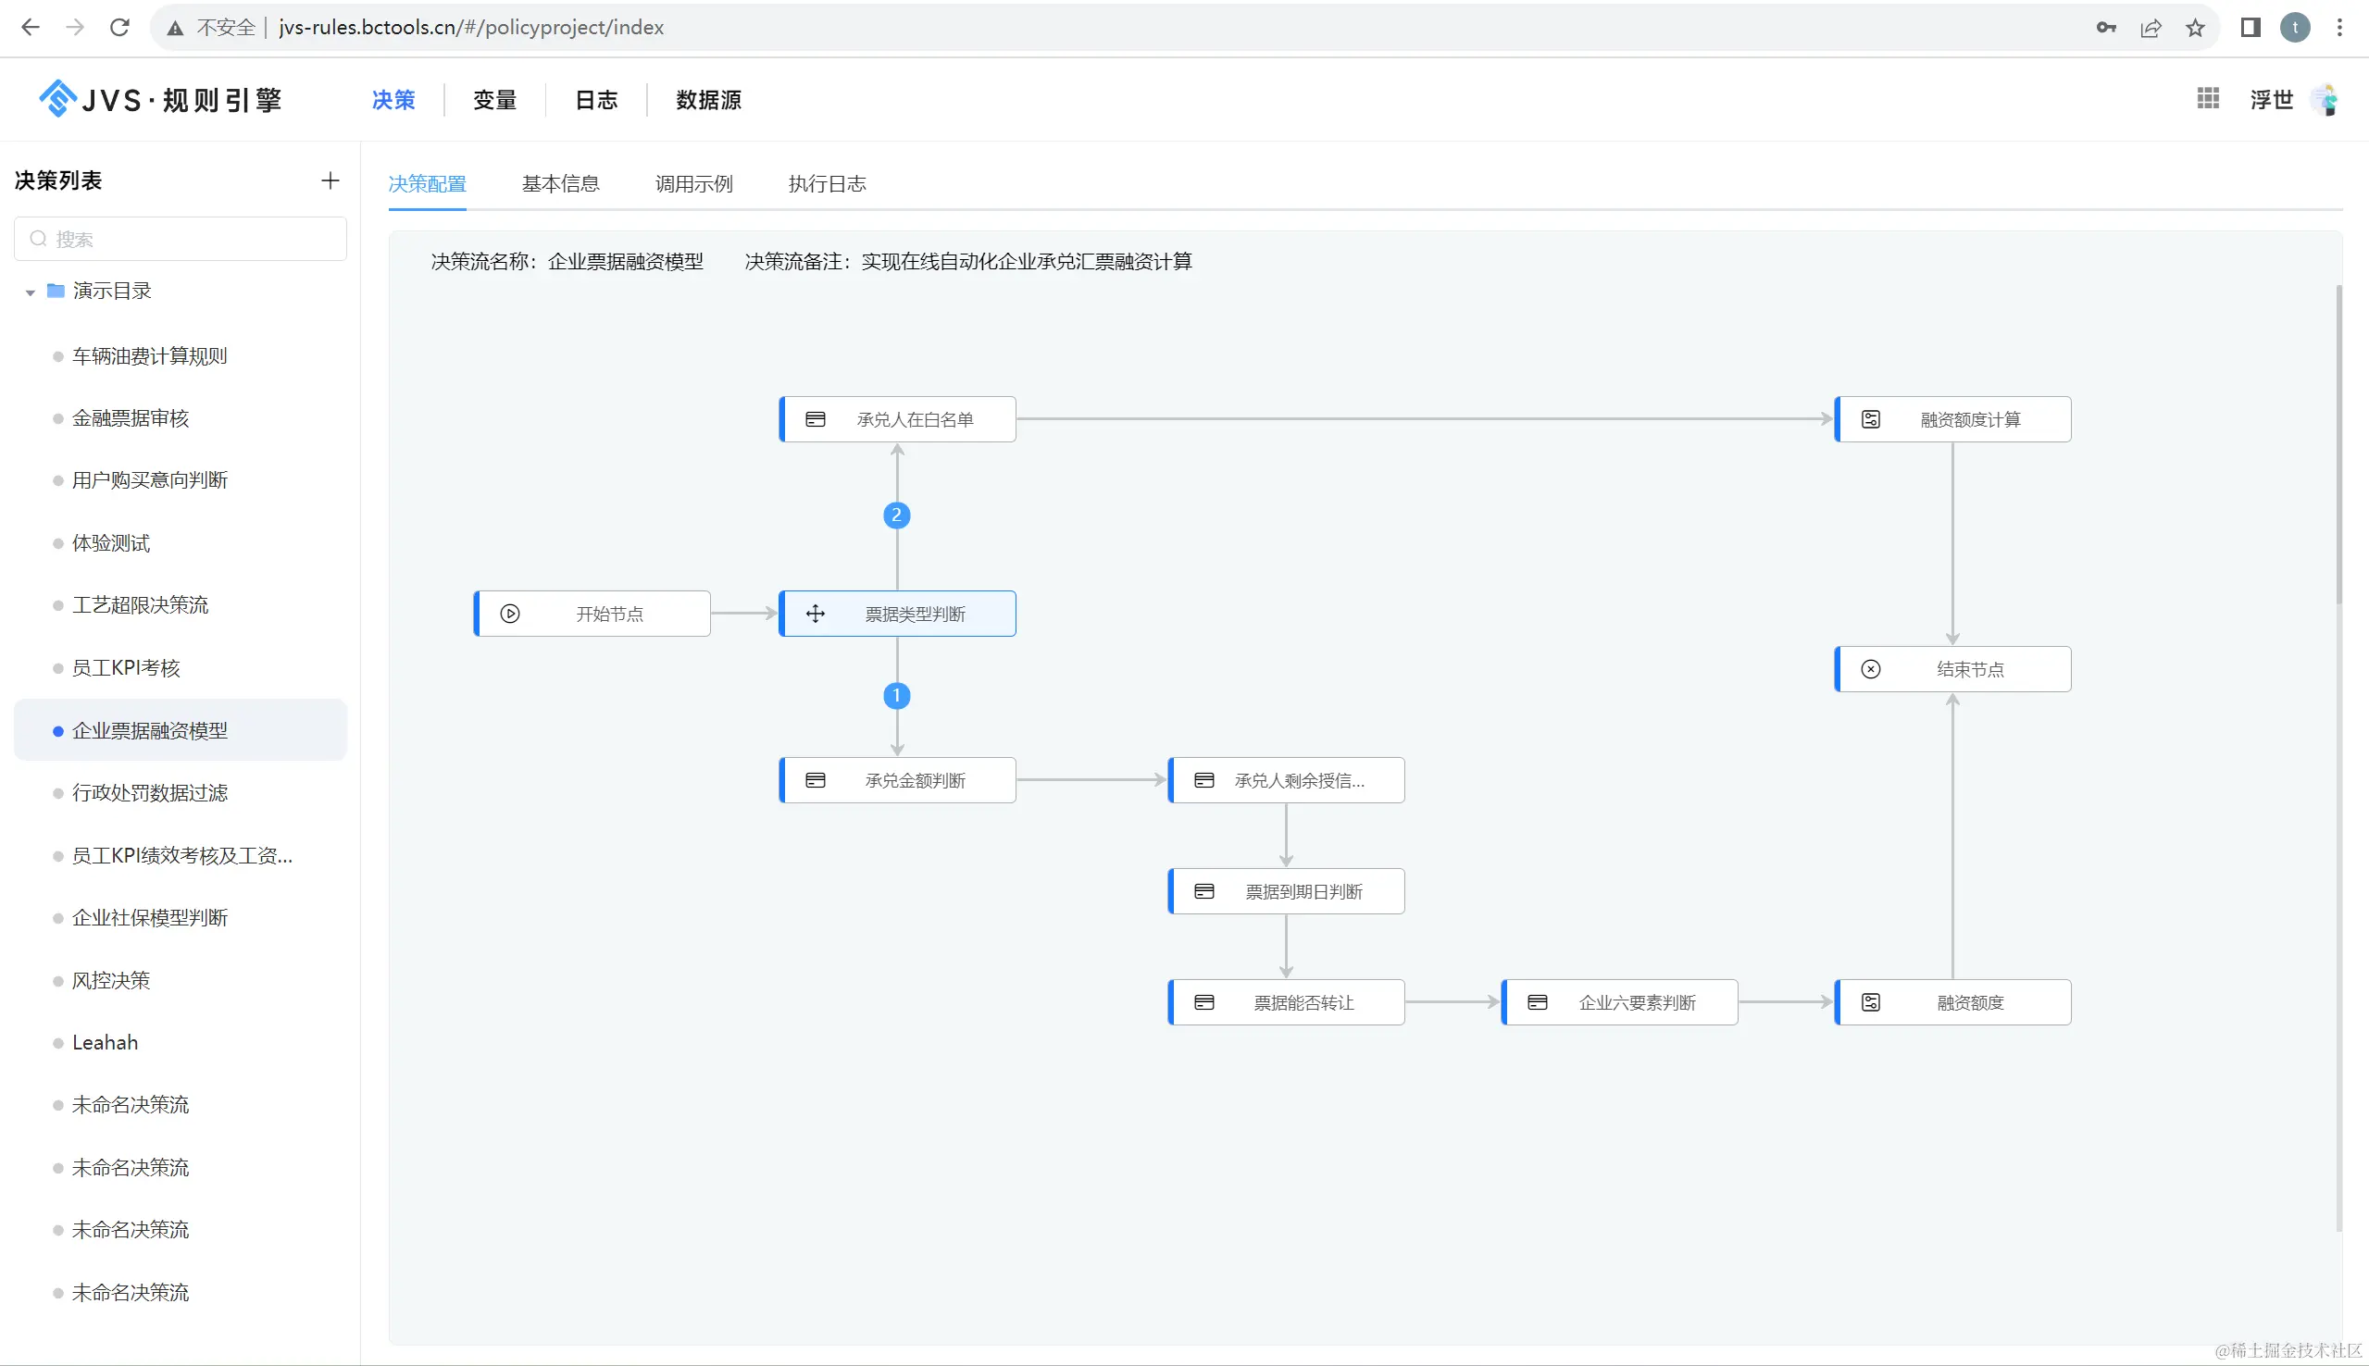Click the browser bookmark star icon
This screenshot has width=2369, height=1366.
2194,27
